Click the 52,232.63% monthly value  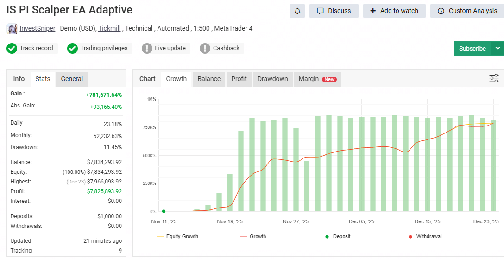(107, 136)
